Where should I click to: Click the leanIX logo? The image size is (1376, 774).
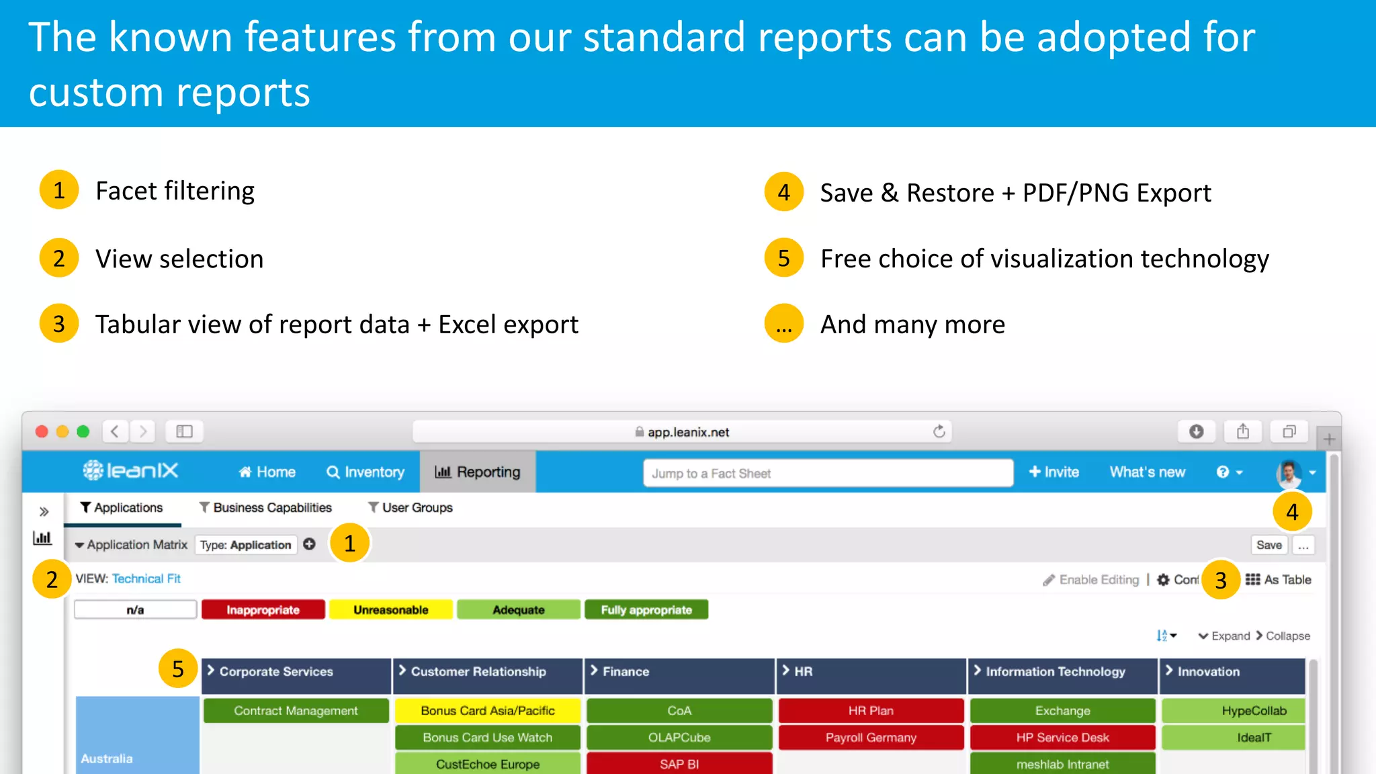[131, 471]
